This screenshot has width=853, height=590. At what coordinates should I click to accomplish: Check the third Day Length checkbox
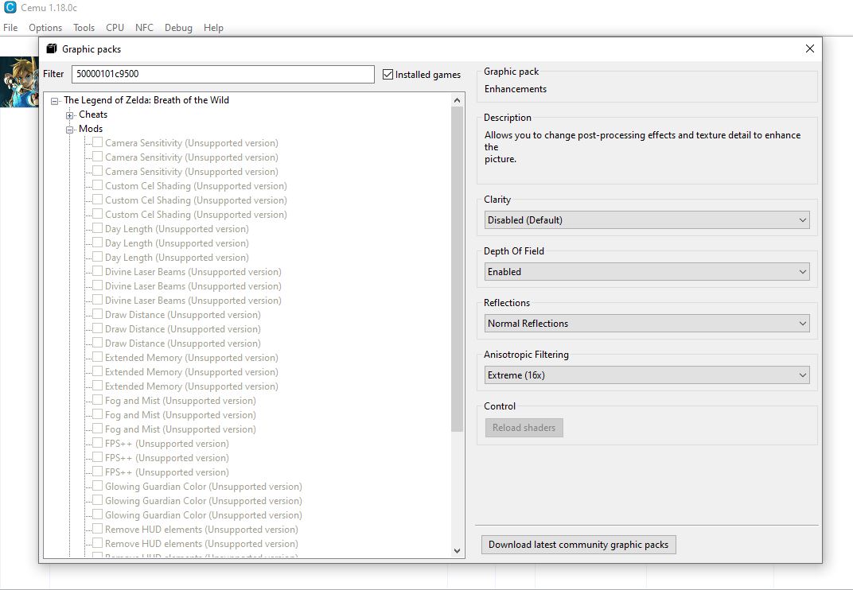[x=98, y=257]
